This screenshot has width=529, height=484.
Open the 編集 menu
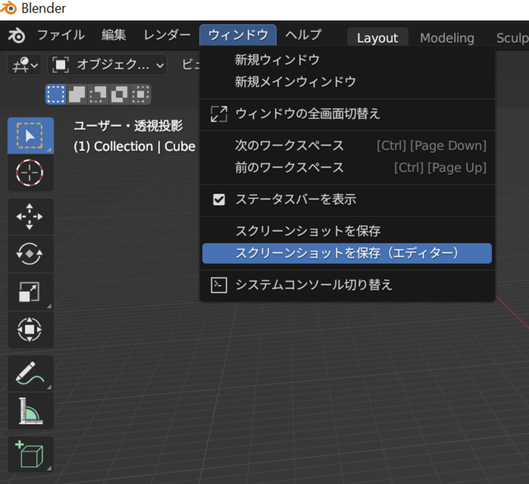[114, 35]
